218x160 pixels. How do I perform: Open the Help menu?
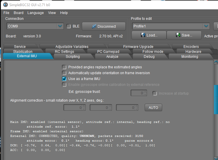tap(64, 13)
